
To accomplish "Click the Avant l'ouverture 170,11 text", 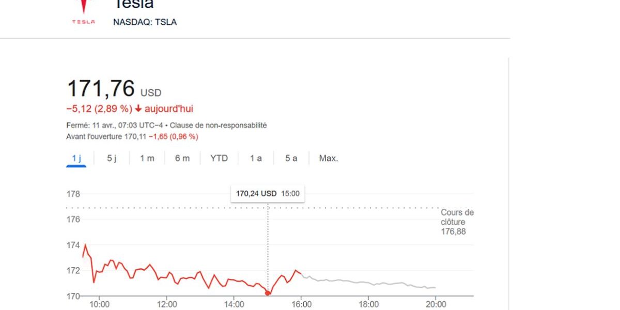I will 106,137.
